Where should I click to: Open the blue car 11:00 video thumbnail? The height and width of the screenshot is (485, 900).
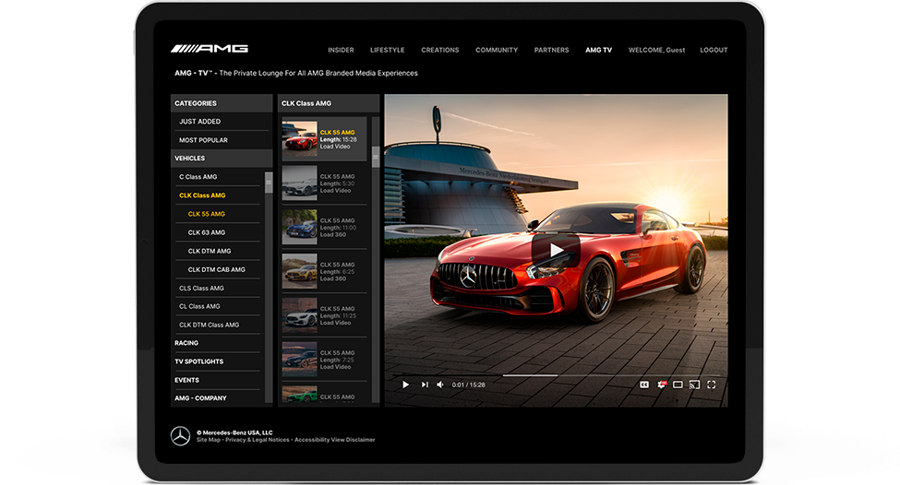coord(300,227)
